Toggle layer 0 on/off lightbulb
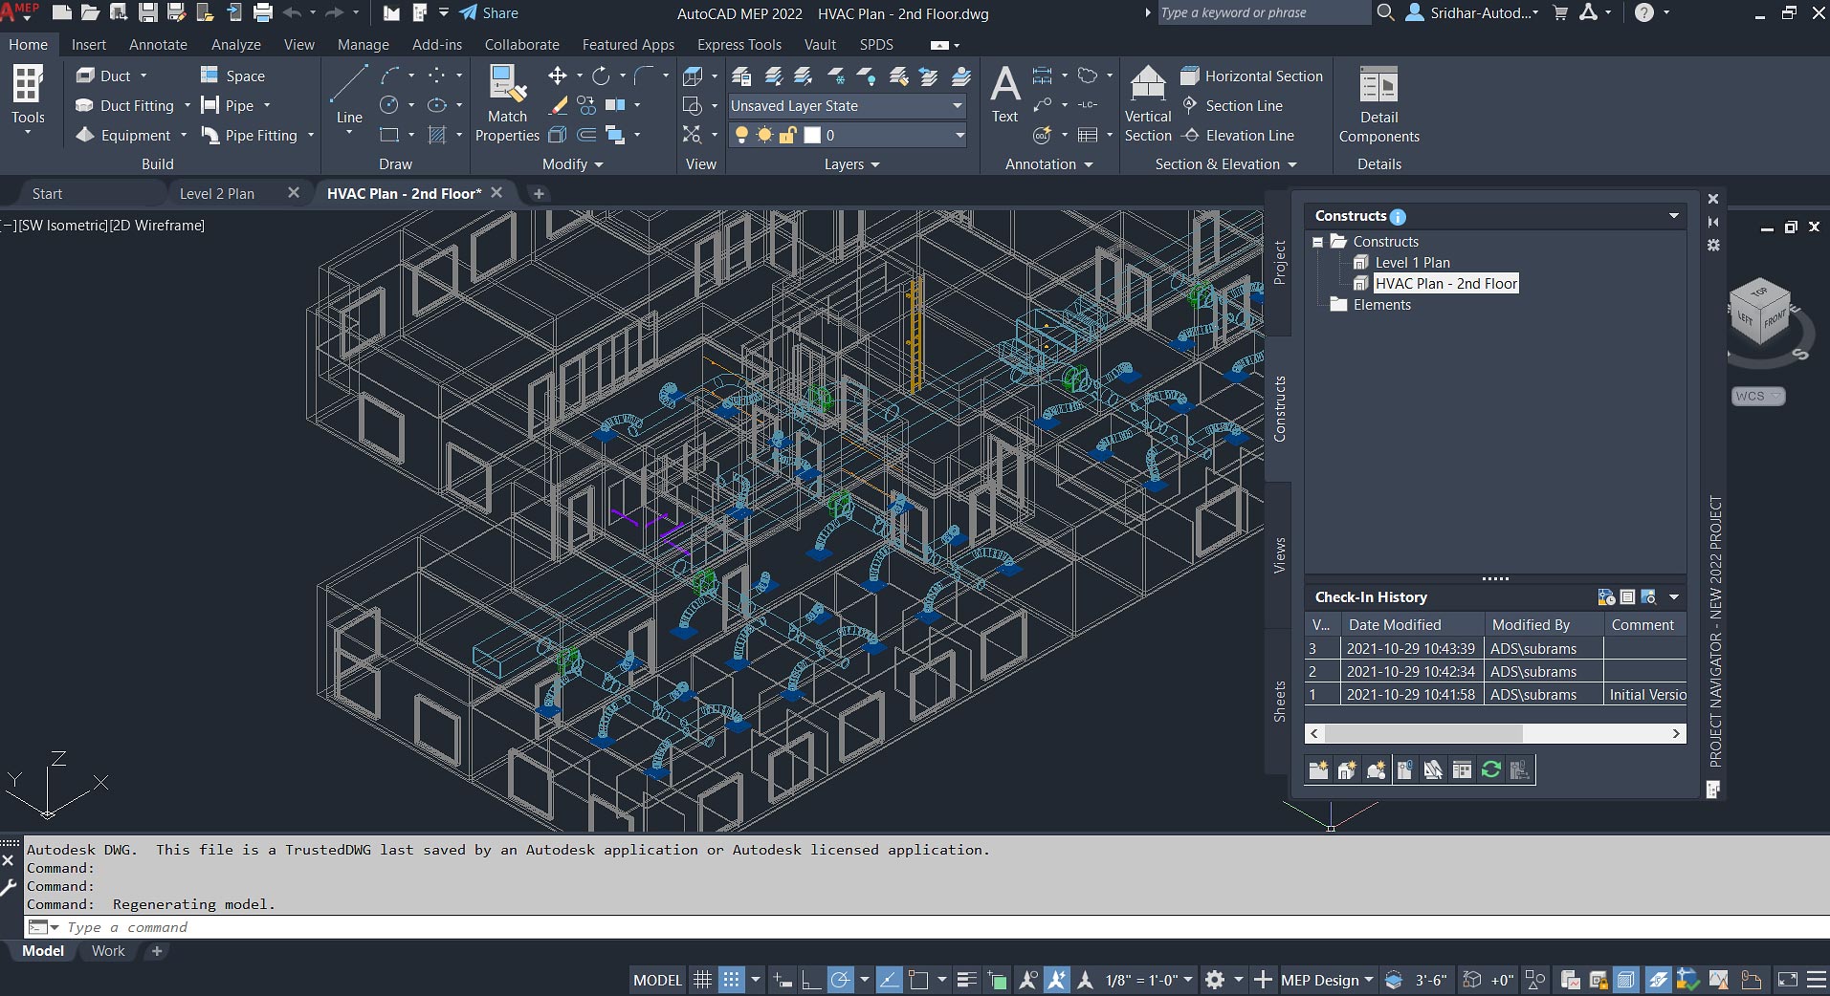This screenshot has width=1830, height=996. point(741,136)
